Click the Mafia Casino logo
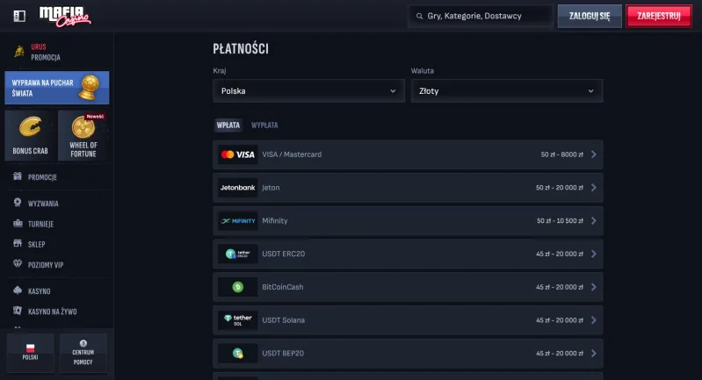The image size is (702, 380). click(65, 16)
